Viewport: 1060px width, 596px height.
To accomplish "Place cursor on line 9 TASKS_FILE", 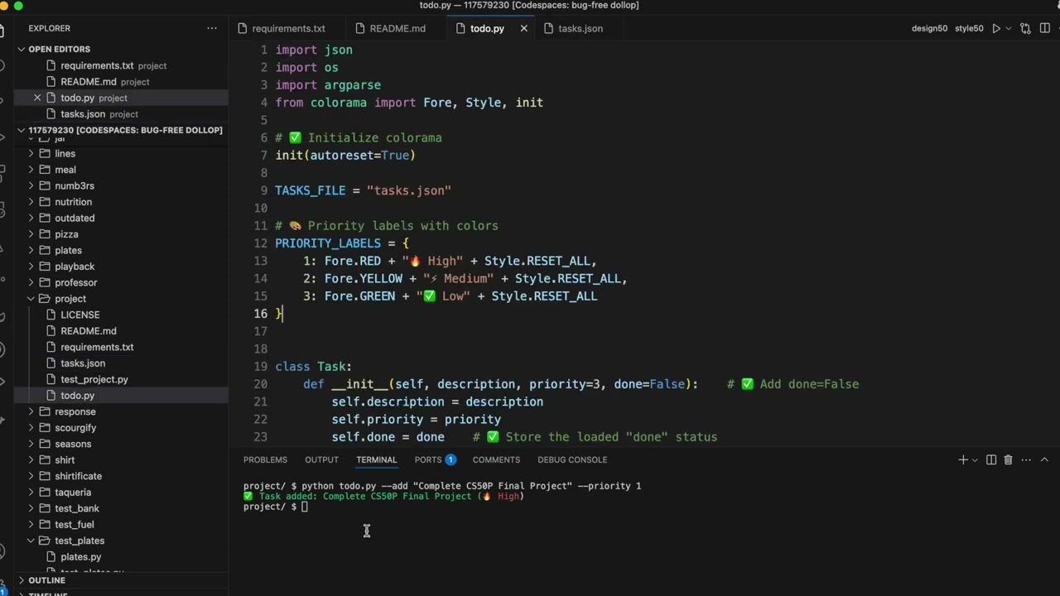I will [363, 190].
